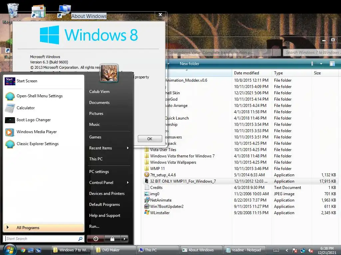Open Pictures from start menu
Screen dimensions: 341x255
click(x=96, y=114)
